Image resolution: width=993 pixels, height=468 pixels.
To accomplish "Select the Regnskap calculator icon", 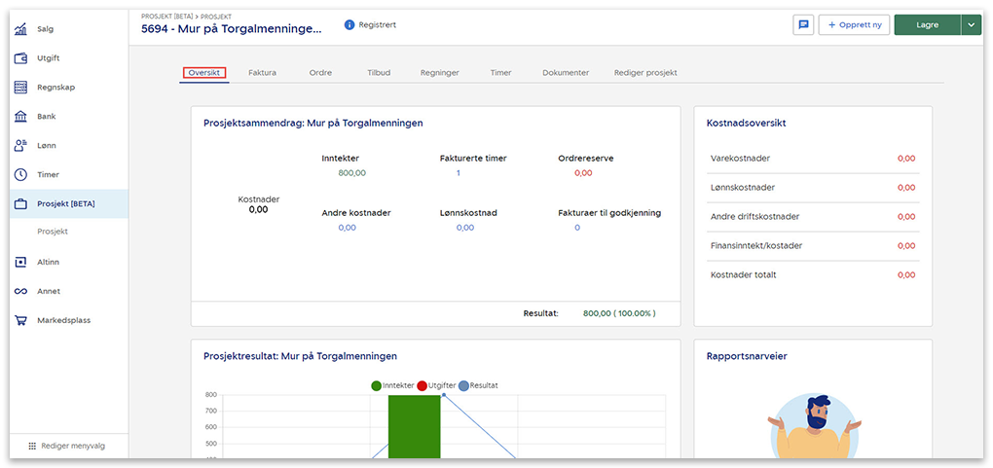I will click(x=20, y=88).
